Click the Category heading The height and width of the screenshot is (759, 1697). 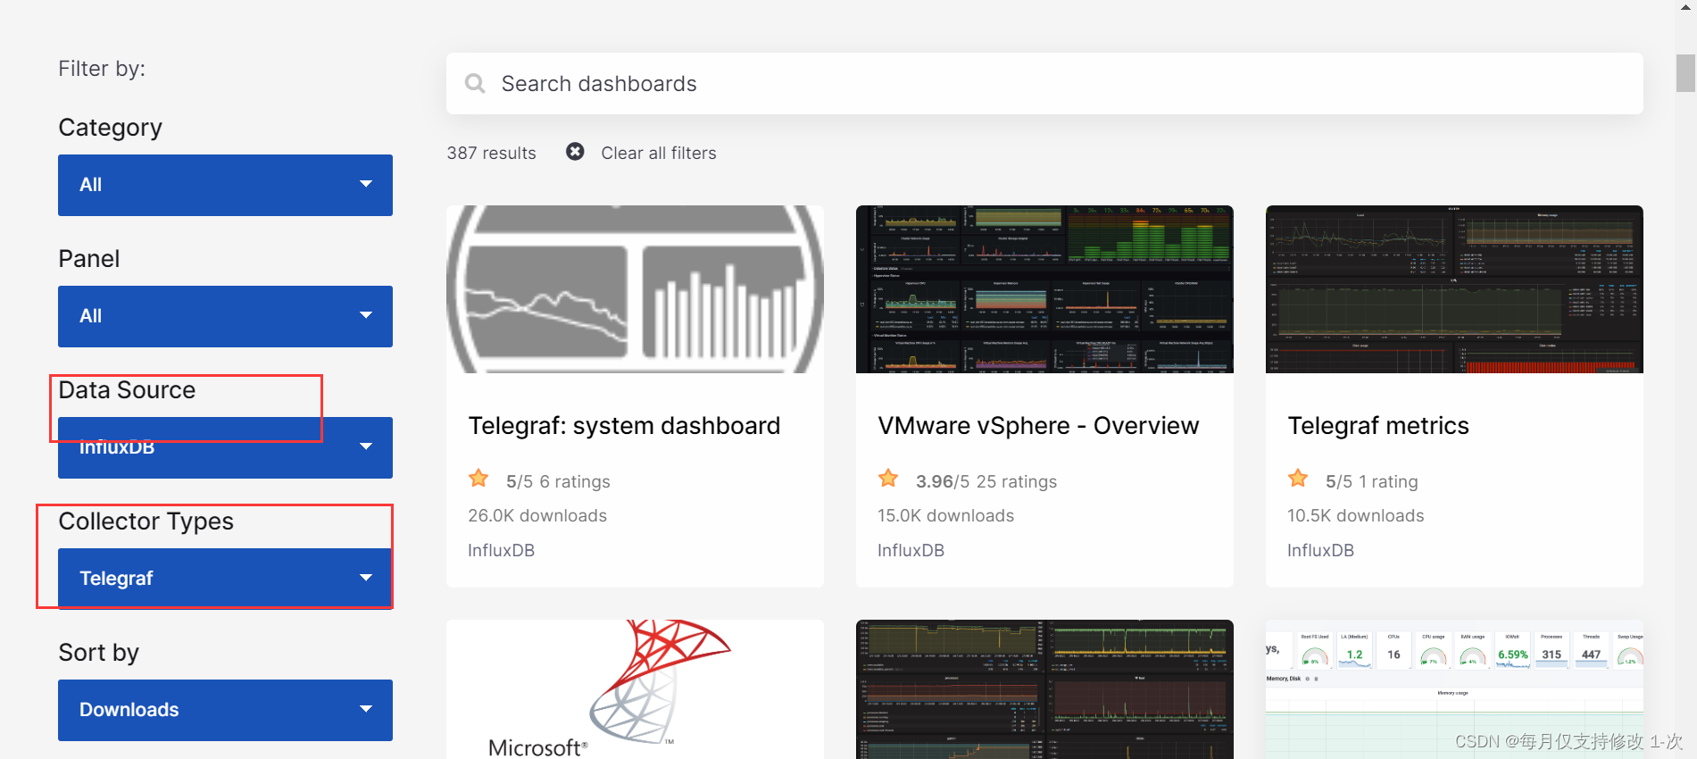pos(110,128)
